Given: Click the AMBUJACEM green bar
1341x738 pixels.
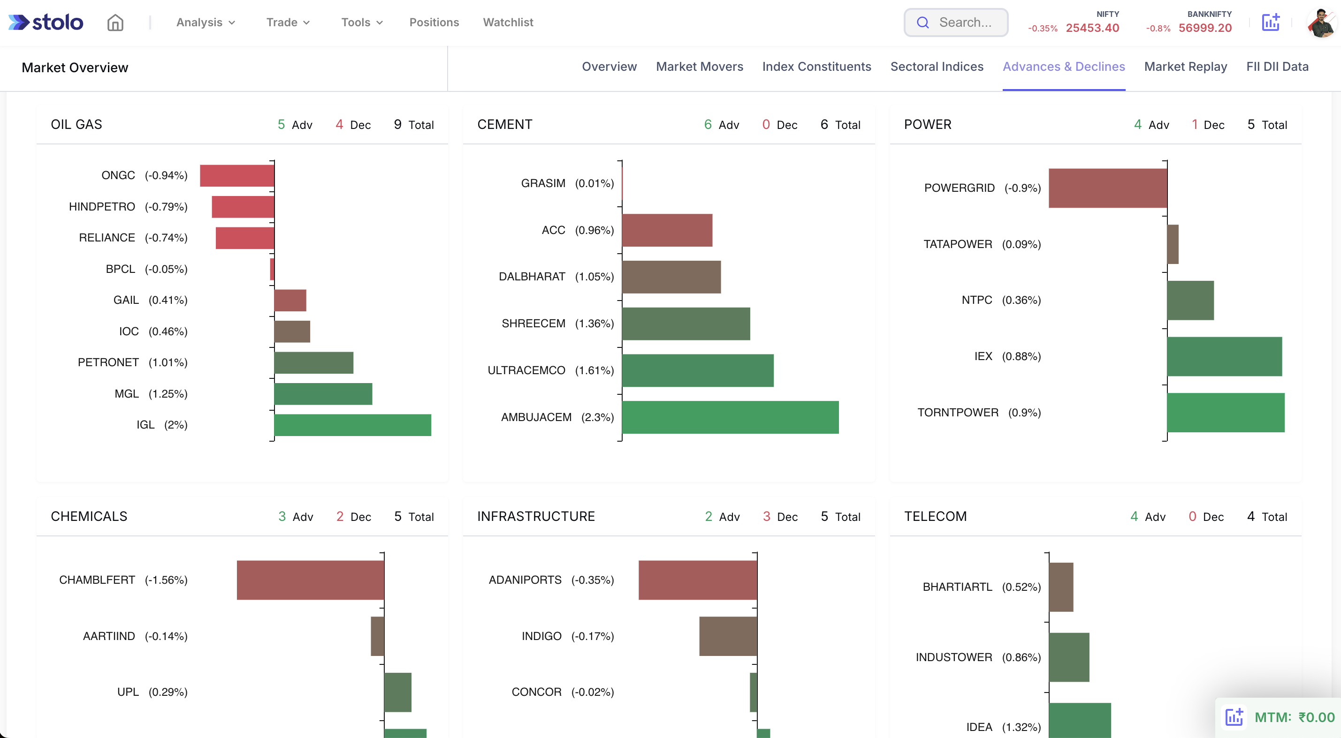Looking at the screenshot, I should pyautogui.click(x=731, y=417).
